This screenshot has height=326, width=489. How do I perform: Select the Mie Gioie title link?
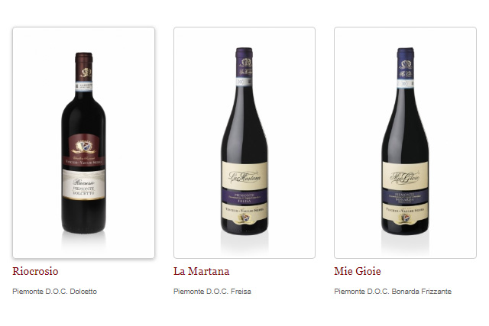[358, 271]
